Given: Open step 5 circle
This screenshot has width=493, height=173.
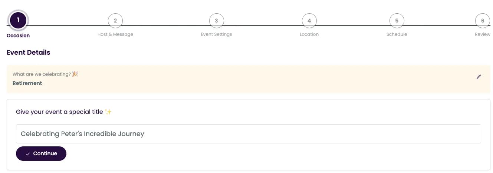Looking at the screenshot, I should (397, 21).
